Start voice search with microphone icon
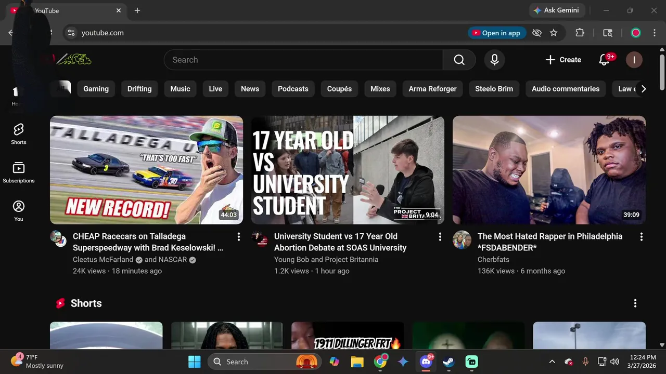The width and height of the screenshot is (666, 374). pos(494,60)
